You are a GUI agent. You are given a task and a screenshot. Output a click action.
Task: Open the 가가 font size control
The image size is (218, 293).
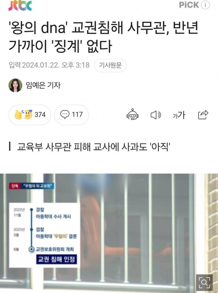(179, 115)
